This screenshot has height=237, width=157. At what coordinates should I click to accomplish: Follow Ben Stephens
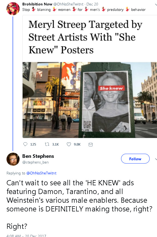pyautogui.click(x=135, y=159)
